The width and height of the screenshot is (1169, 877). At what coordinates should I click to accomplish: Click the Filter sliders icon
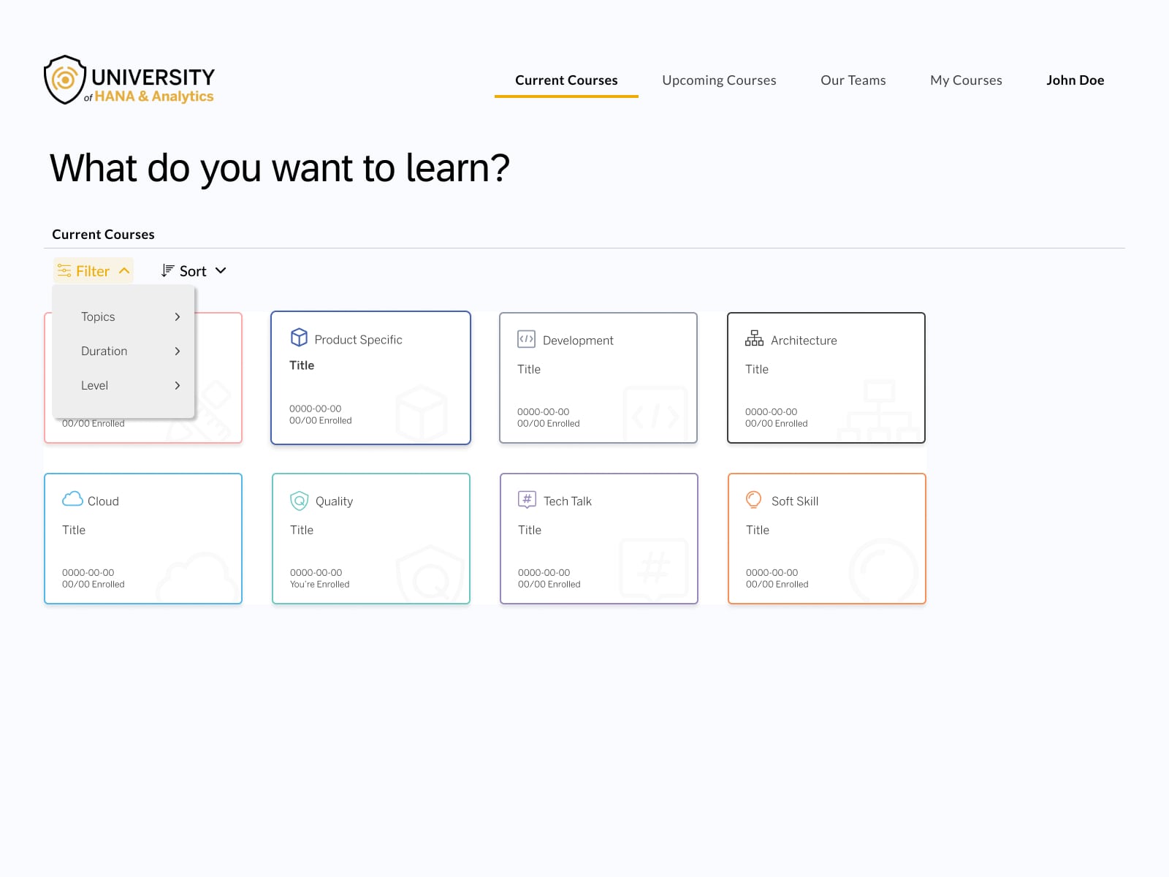coord(64,271)
